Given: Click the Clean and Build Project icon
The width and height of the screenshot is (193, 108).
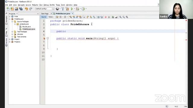Looking at the screenshot, I should coord(67,9).
